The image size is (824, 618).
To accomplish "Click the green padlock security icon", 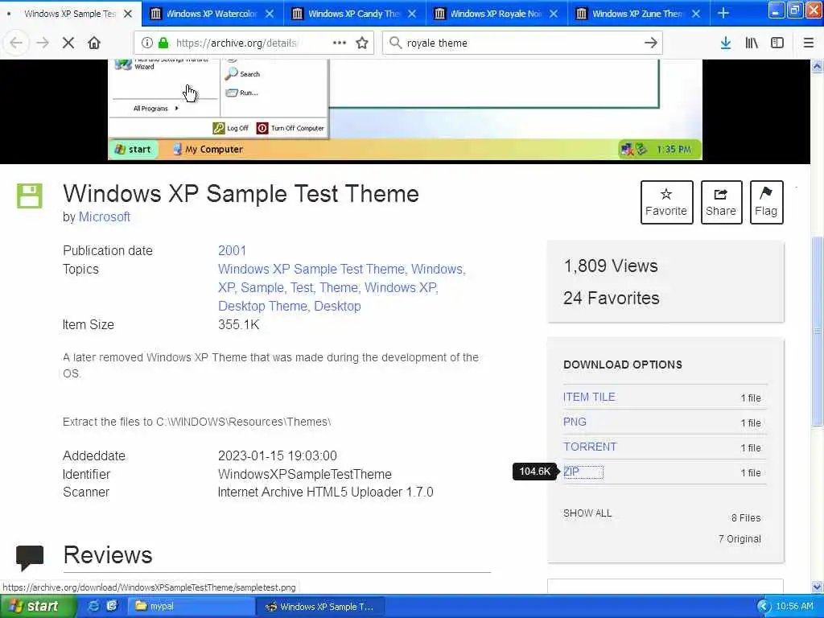I will pyautogui.click(x=163, y=43).
